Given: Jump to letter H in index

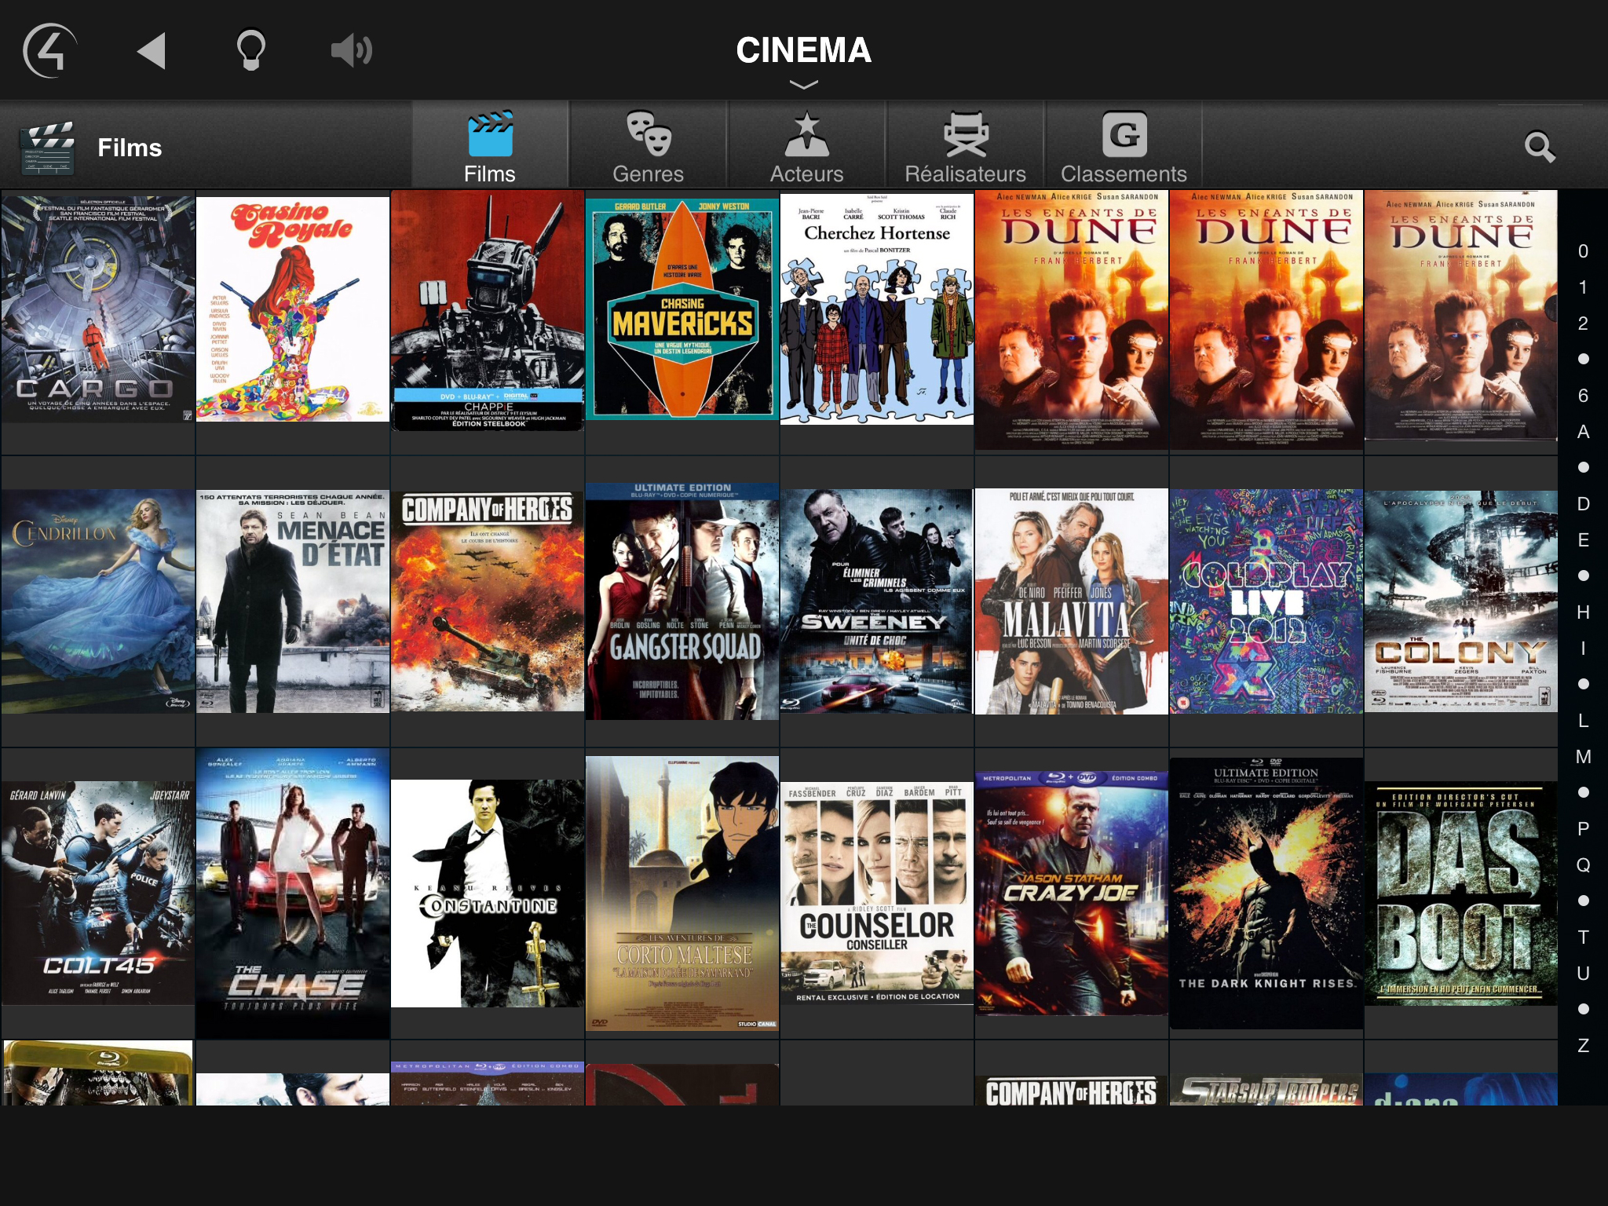Looking at the screenshot, I should (x=1583, y=612).
